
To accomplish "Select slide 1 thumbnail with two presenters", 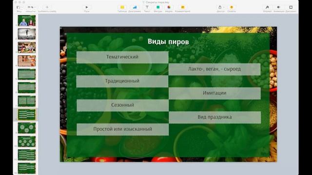I will click(27, 20).
